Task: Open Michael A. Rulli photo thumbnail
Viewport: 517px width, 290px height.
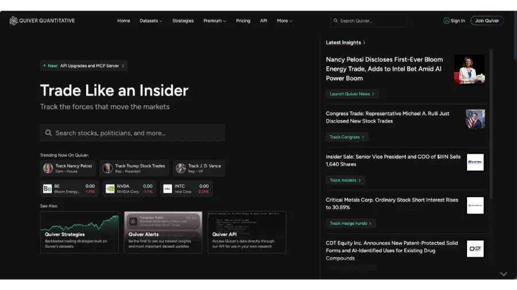Action: (475, 119)
